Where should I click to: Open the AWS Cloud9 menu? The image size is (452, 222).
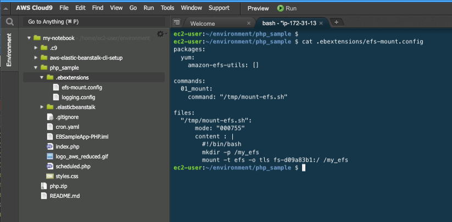34,8
